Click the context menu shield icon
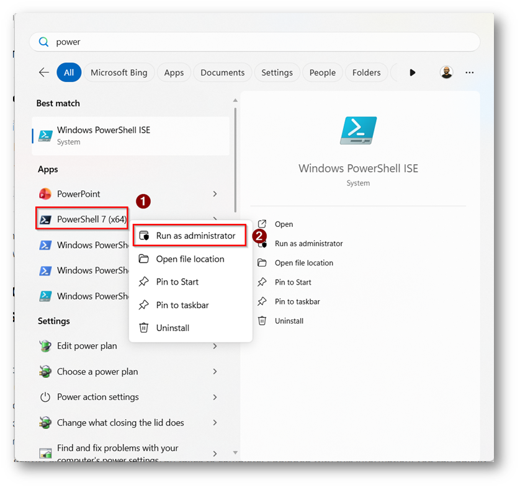The image size is (520, 488). pos(144,236)
